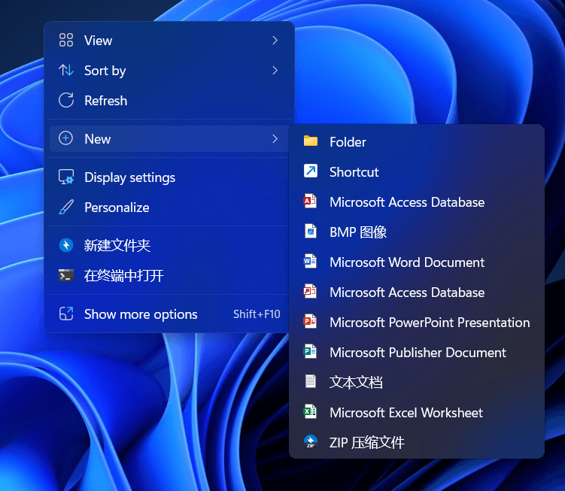Create a new Microsoft Word Document
The width and height of the screenshot is (565, 491).
coord(417,262)
